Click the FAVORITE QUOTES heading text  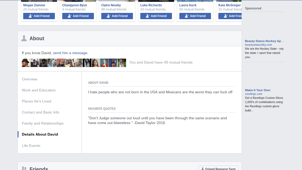102,109
